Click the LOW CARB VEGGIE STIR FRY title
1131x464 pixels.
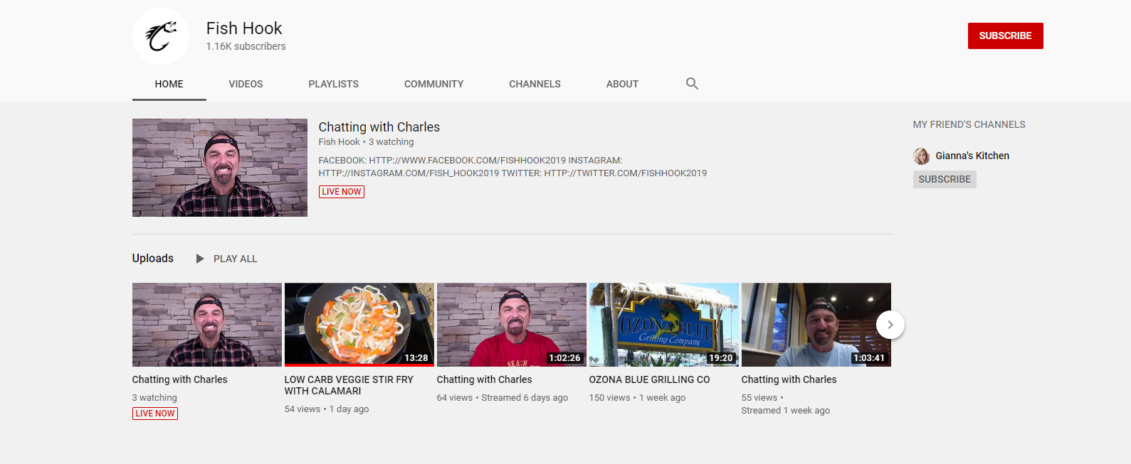[349, 385]
